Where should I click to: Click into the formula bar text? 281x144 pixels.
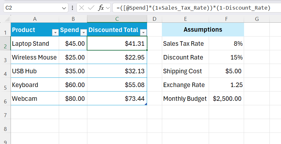click(x=193, y=8)
